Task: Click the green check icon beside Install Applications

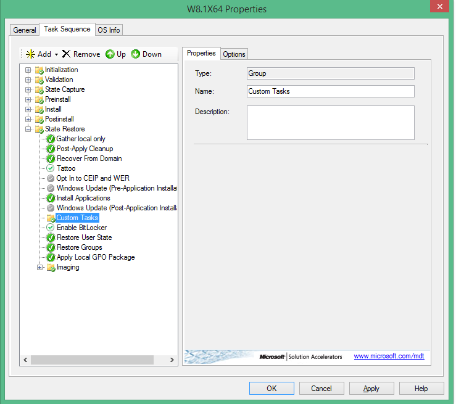Action: pos(51,198)
